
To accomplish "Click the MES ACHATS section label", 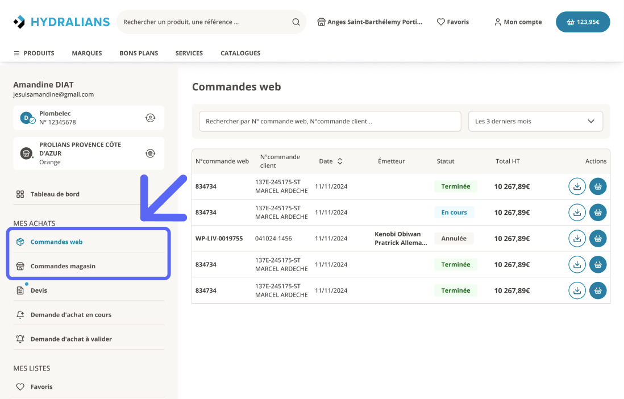I will click(34, 223).
